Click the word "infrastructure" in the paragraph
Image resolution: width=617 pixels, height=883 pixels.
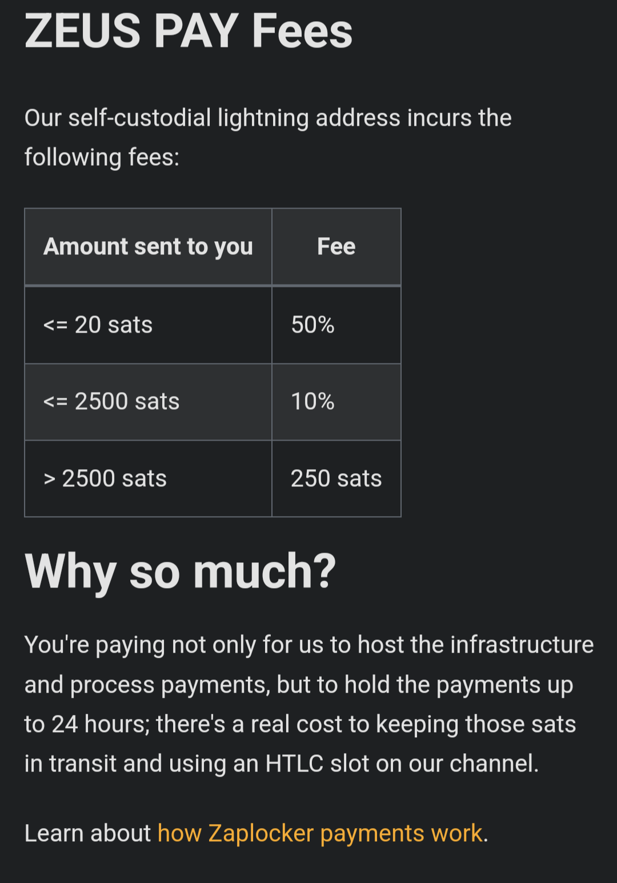tap(522, 645)
